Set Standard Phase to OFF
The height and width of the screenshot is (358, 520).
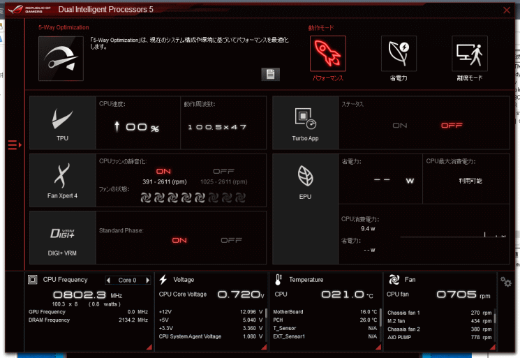232,240
